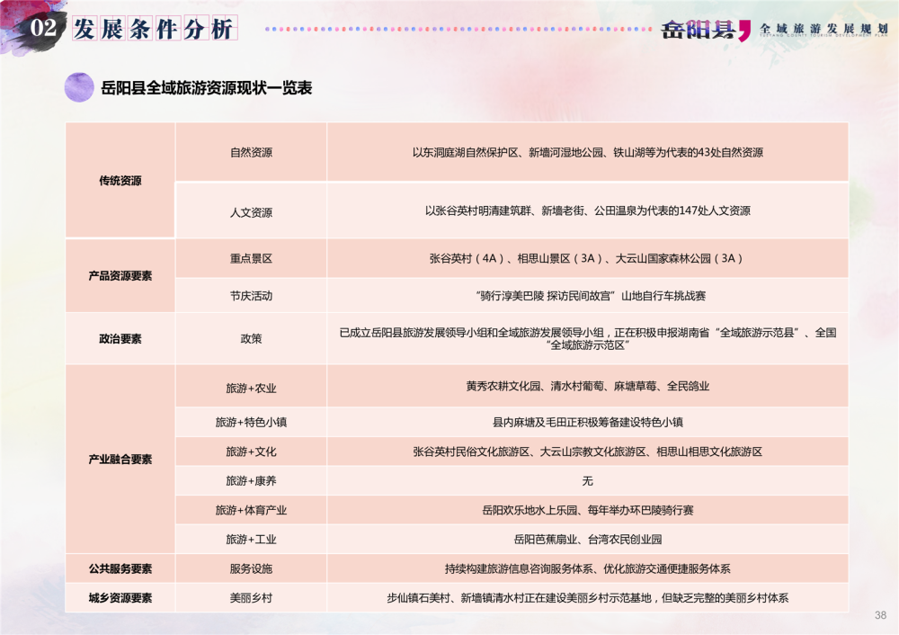Screen dimensions: 899x635
Task: Click the purple circle bullet beside the table title
Action: click(x=79, y=87)
